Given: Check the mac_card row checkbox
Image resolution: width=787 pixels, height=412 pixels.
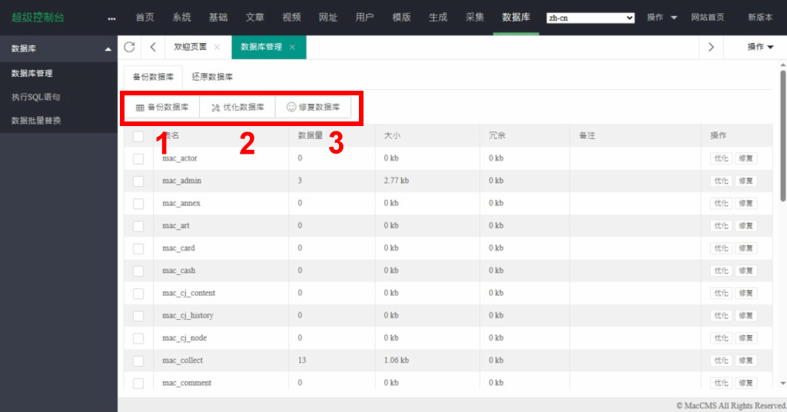Looking at the screenshot, I should coord(138,249).
